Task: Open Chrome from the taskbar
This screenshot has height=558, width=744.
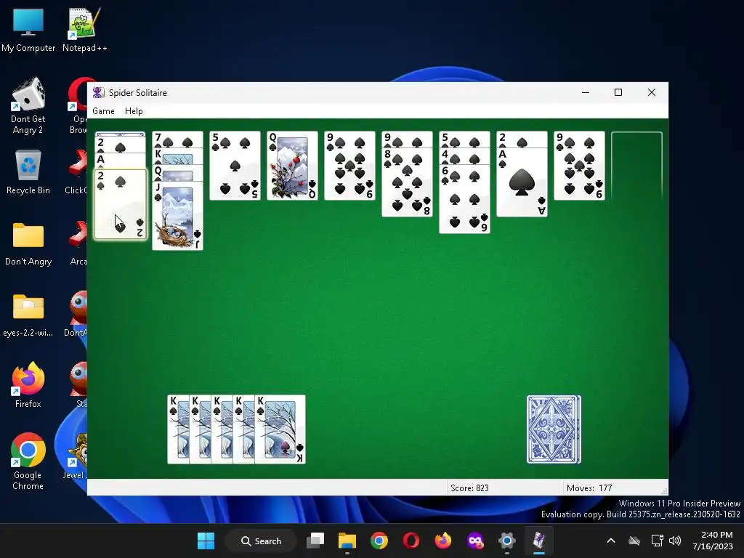Action: tap(379, 541)
